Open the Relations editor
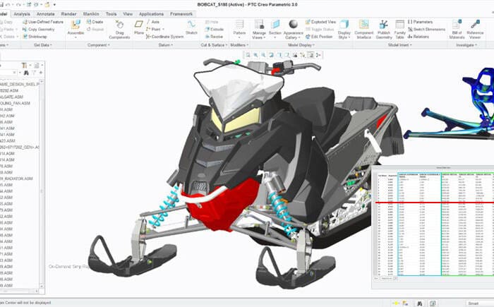Screen dimensions: 494x307 pyautogui.click(x=418, y=37)
